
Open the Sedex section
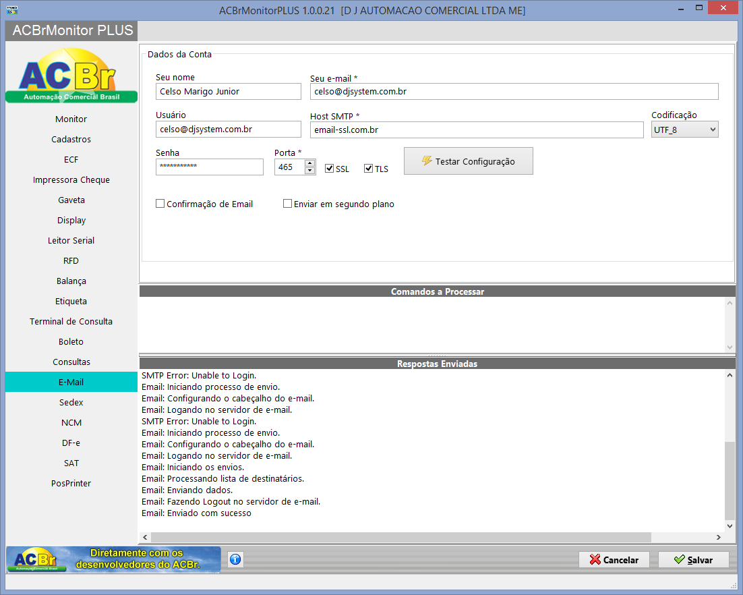click(71, 403)
